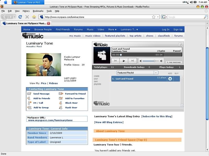Pop out the music player window
209x156 pixels.
tap(180, 44)
